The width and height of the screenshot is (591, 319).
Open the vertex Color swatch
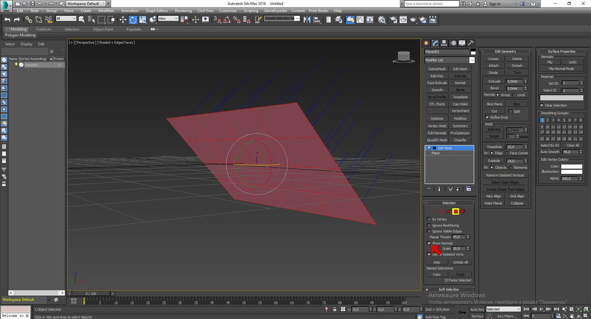click(x=571, y=166)
